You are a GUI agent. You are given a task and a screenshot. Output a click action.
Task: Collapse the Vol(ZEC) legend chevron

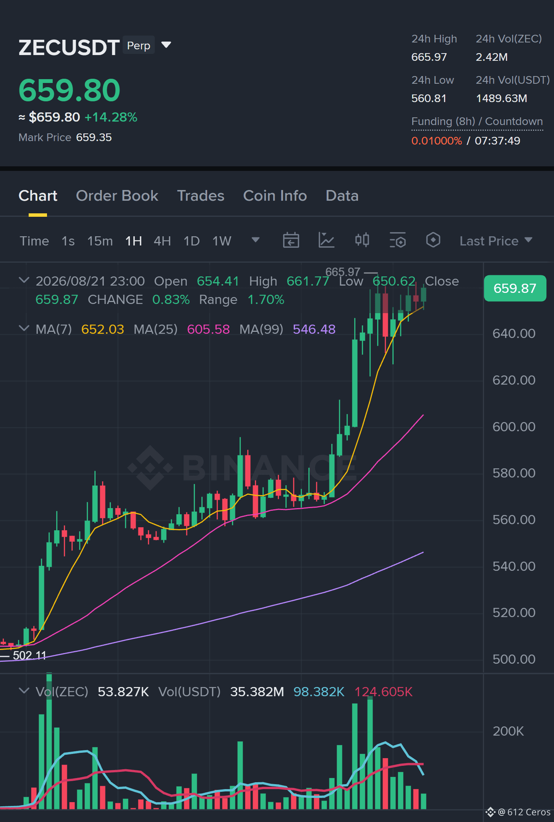click(x=24, y=691)
